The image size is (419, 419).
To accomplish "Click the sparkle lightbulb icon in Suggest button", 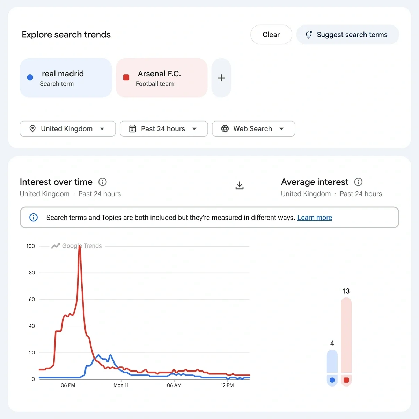I will (309, 35).
